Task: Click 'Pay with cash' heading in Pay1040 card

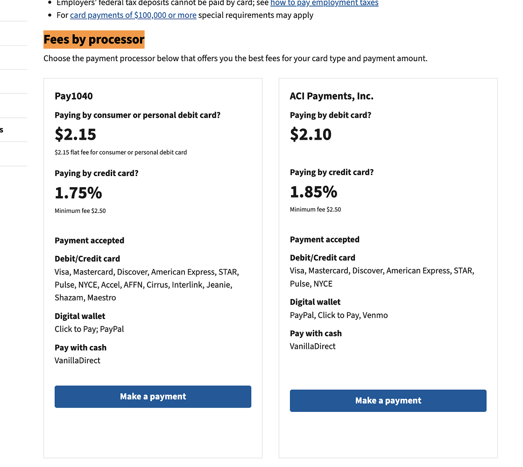Action: coord(80,347)
